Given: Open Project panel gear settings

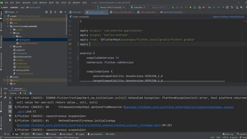Looking at the screenshot, I should click(x=61, y=12).
